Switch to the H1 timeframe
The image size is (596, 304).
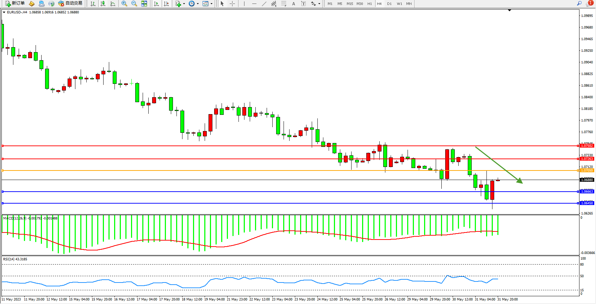pyautogui.click(x=370, y=4)
